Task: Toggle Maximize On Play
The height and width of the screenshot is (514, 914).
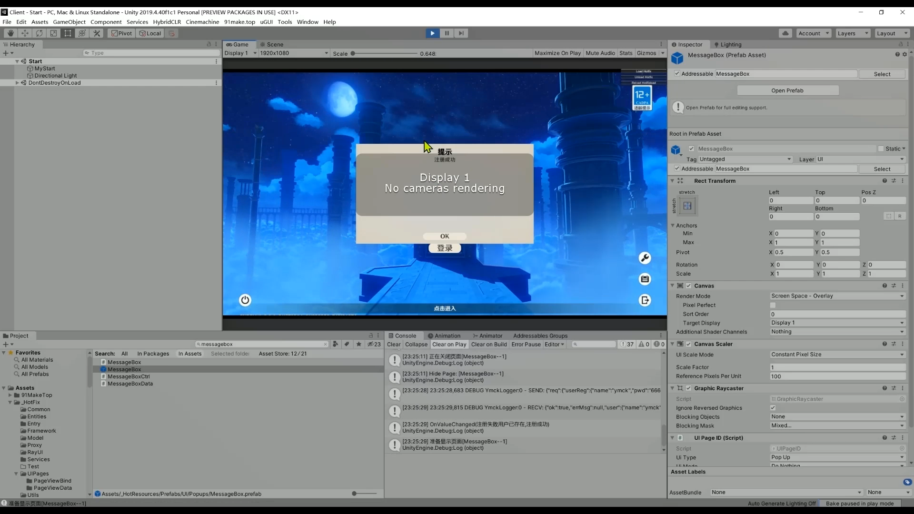Action: pos(557,53)
